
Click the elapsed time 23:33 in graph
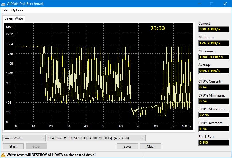(x=158, y=28)
